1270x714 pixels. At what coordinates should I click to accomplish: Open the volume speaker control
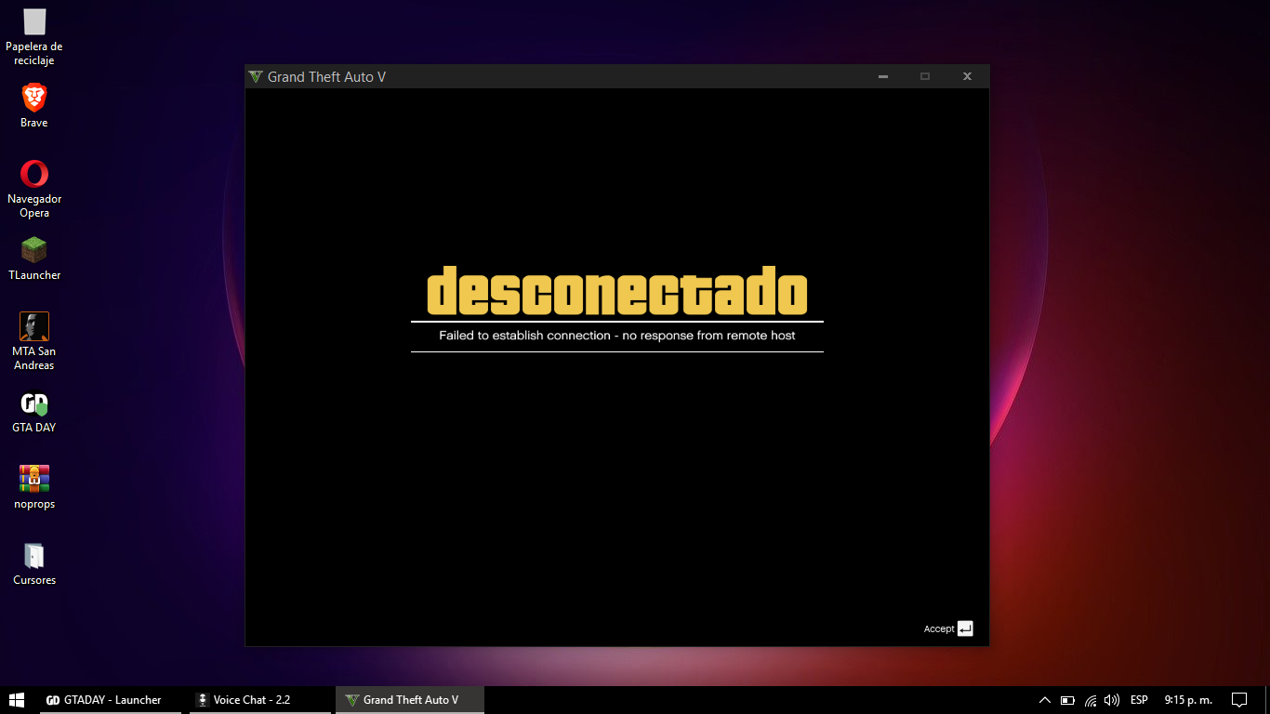tap(1112, 700)
